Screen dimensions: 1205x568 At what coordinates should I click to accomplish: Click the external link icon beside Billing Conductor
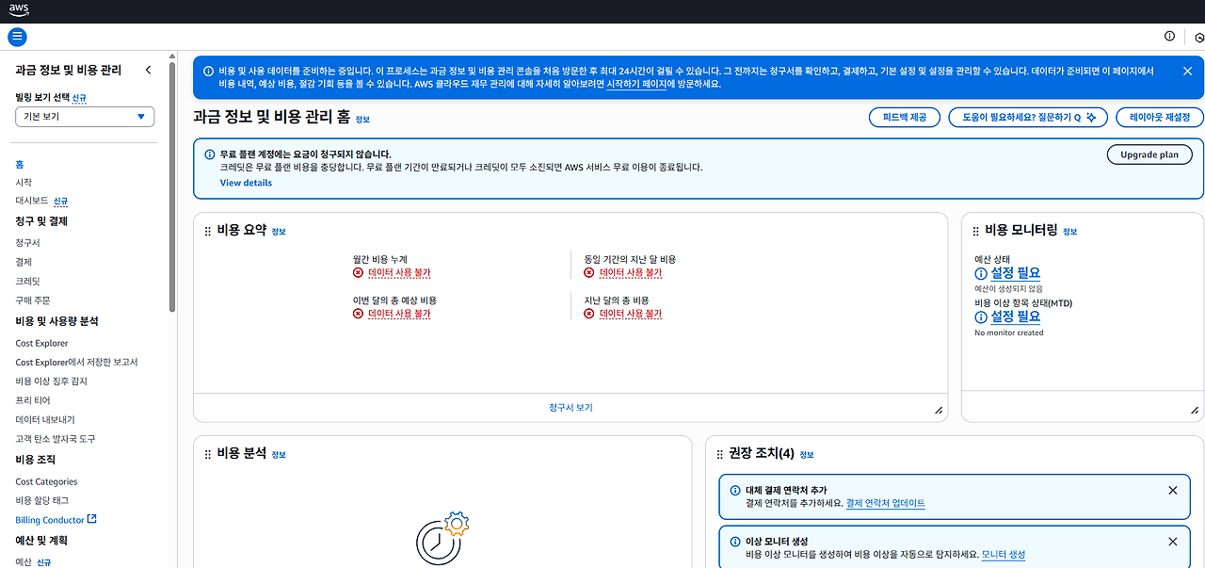point(91,519)
